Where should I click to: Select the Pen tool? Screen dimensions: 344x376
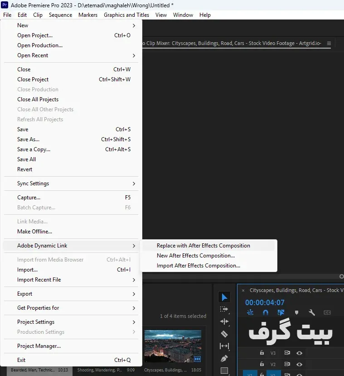(224, 358)
